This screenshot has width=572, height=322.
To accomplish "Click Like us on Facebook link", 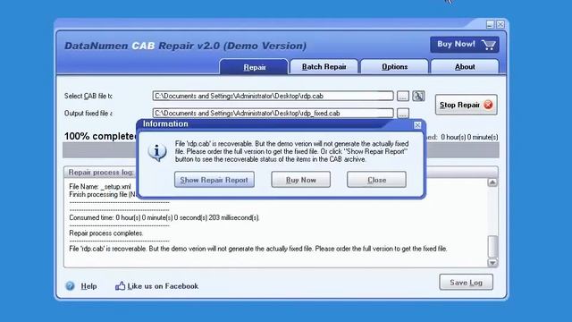I will tap(163, 286).
